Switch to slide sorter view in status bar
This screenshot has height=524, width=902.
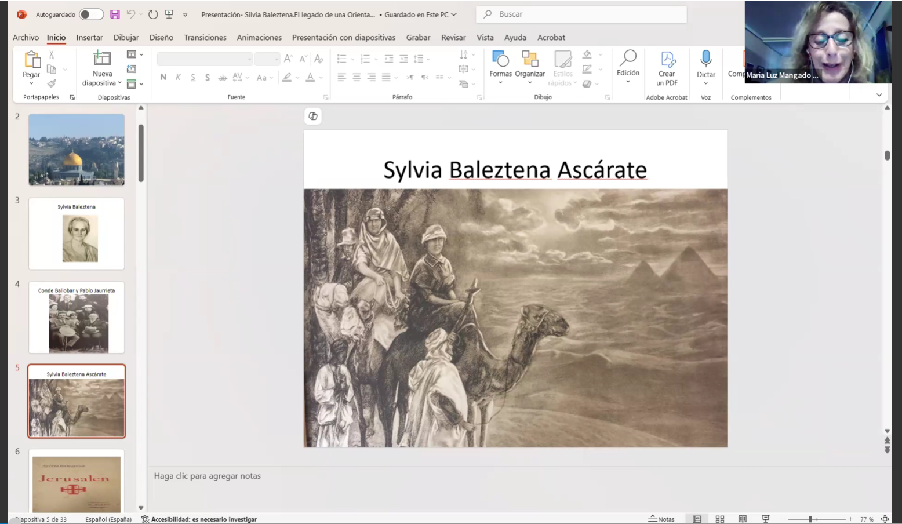(x=720, y=519)
